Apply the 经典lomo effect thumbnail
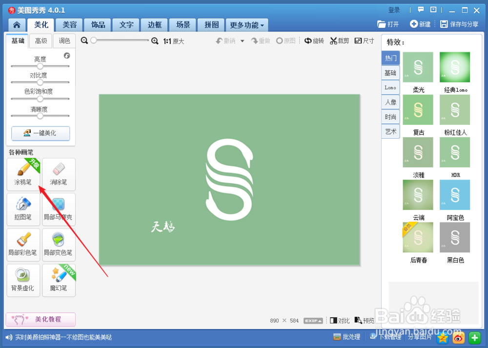Viewport: 488px width, 348px height. click(455, 67)
